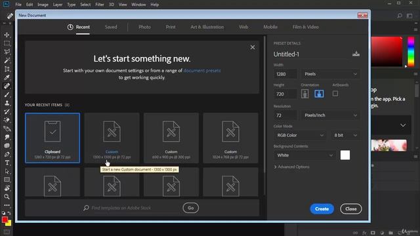The height and width of the screenshot is (236, 420).
Task: Switch to the Art & Illustration tab
Action: [207, 27]
